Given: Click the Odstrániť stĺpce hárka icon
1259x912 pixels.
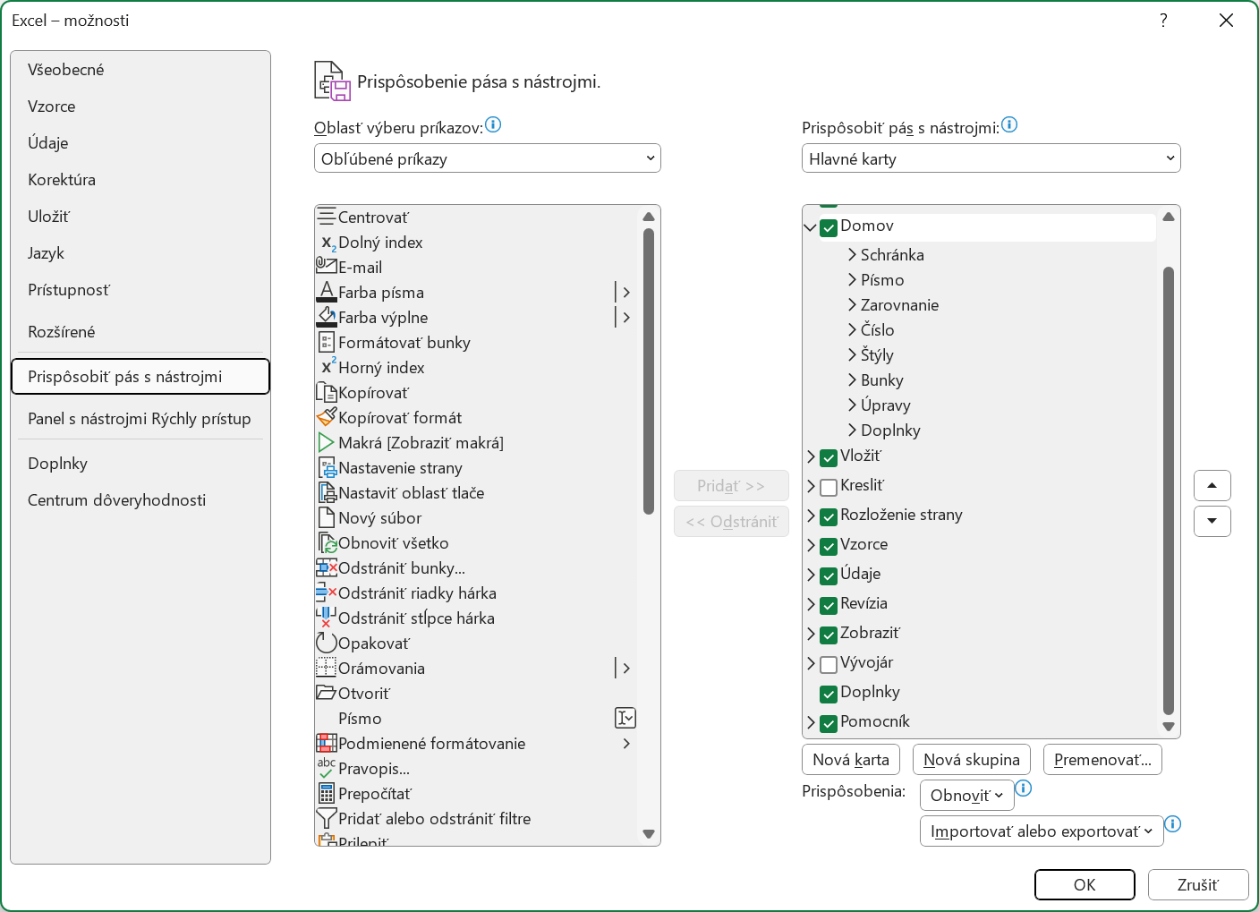Looking at the screenshot, I should pos(327,618).
